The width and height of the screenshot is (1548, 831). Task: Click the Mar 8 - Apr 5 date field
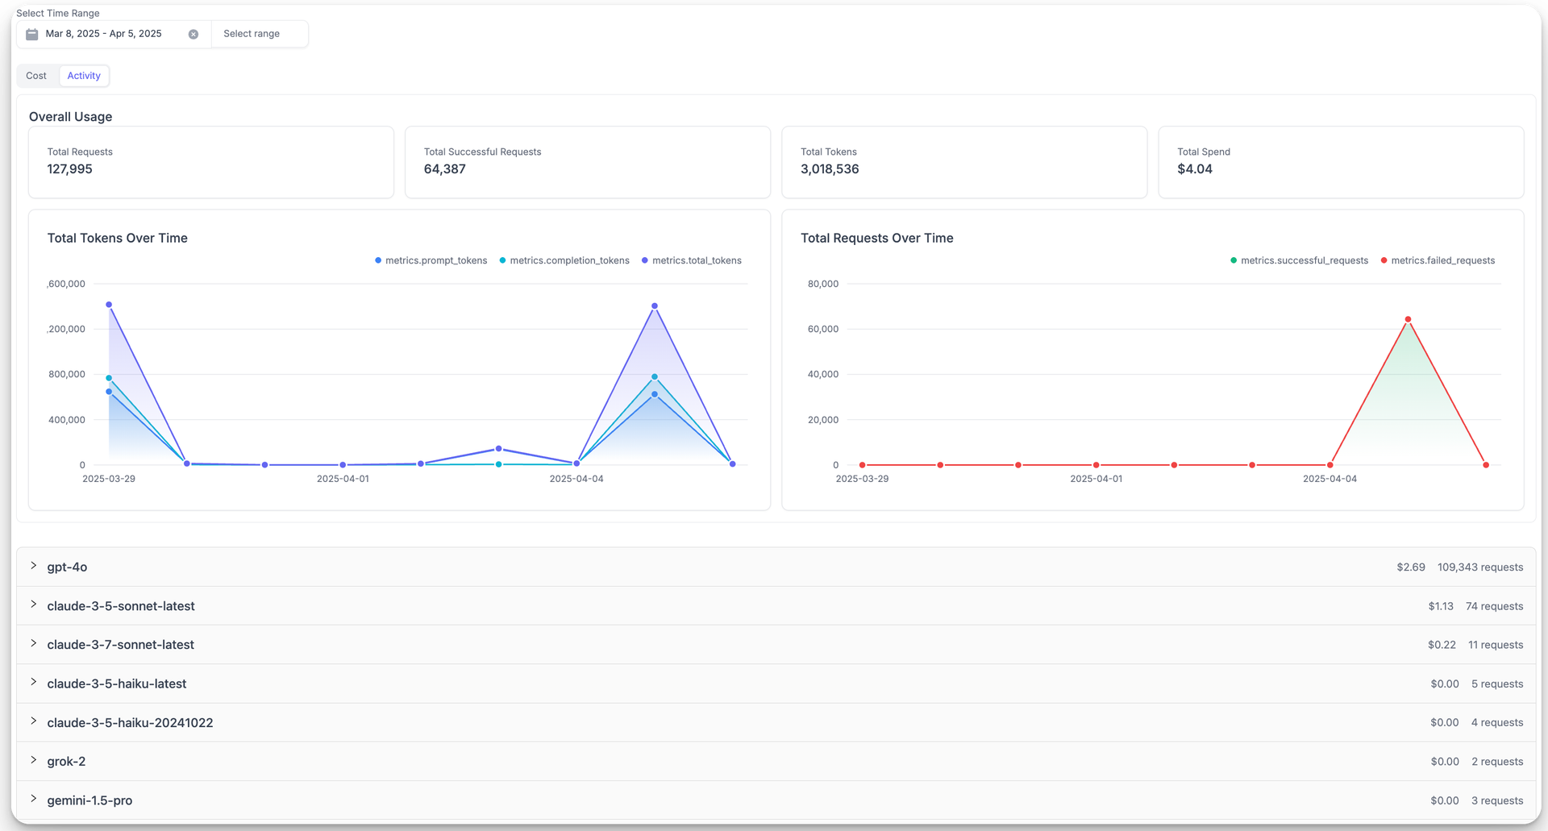point(104,34)
